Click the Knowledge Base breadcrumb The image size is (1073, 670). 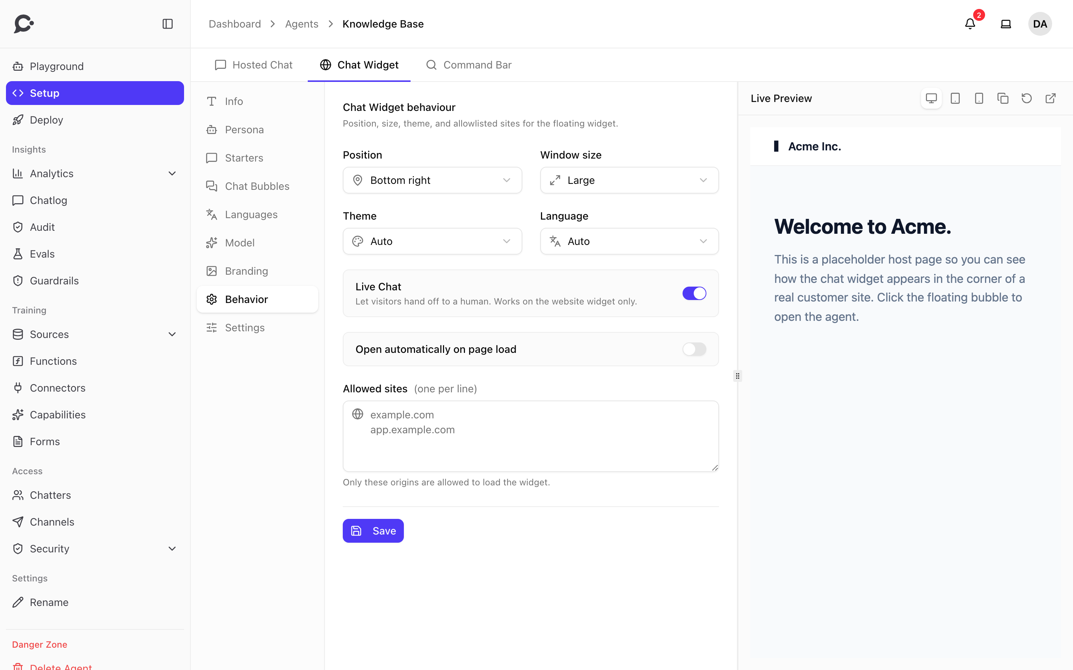(383, 24)
